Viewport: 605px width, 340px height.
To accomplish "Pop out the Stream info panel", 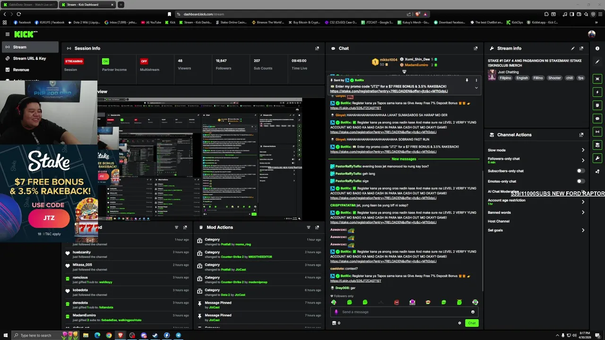I will pyautogui.click(x=581, y=48).
